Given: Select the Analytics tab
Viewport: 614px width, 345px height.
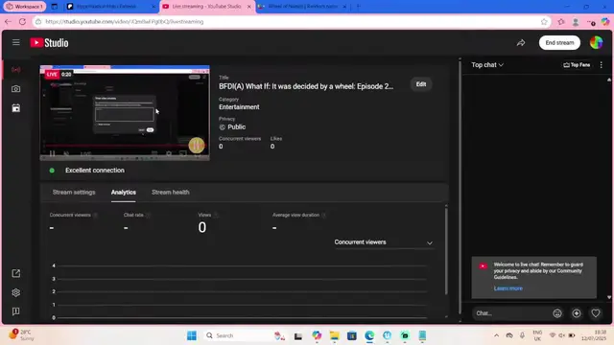Looking at the screenshot, I should (x=124, y=193).
